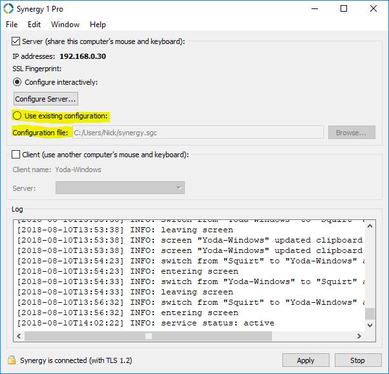The image size is (389, 374).
Task: Toggle the Server checkbox
Action: coord(17,41)
